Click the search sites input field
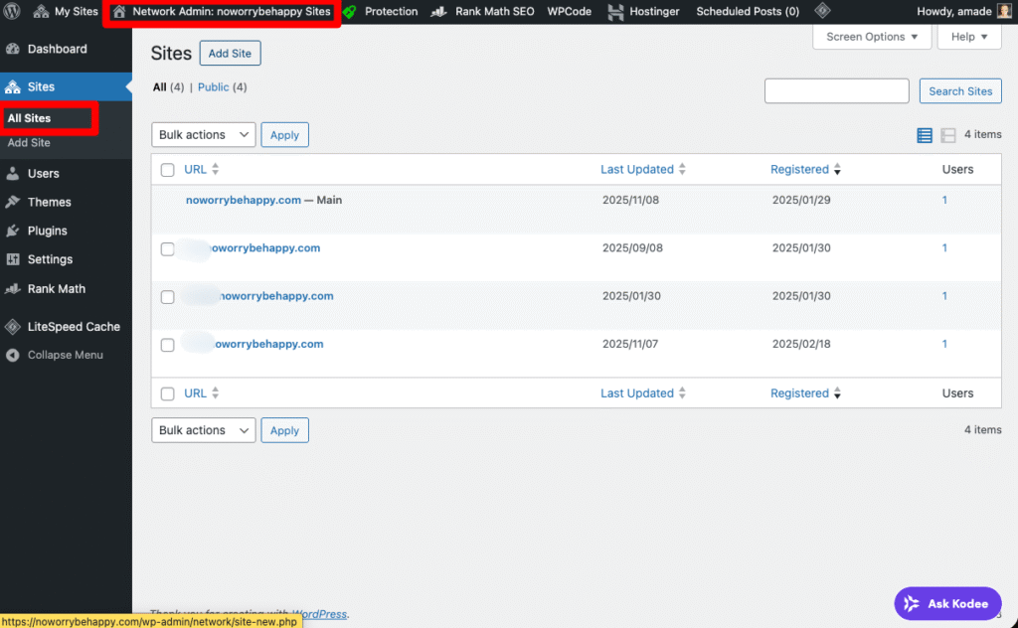Image resolution: width=1018 pixels, height=628 pixels. [836, 91]
